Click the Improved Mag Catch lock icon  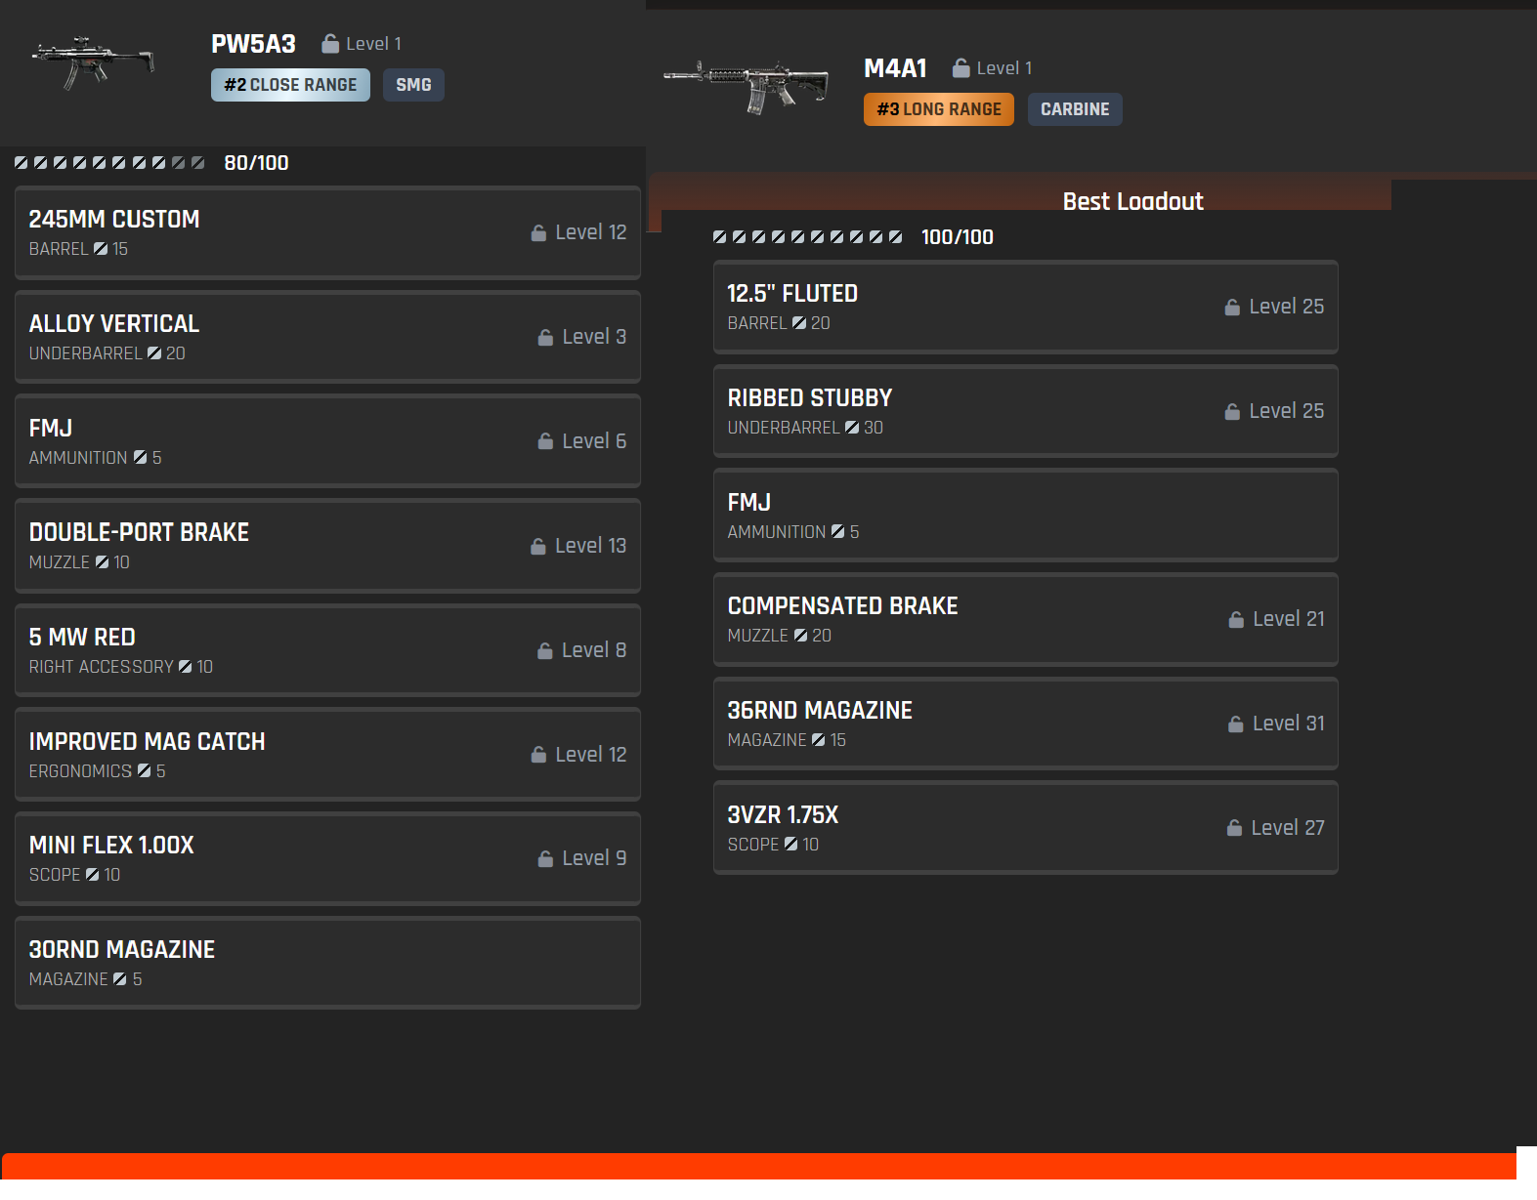point(538,755)
